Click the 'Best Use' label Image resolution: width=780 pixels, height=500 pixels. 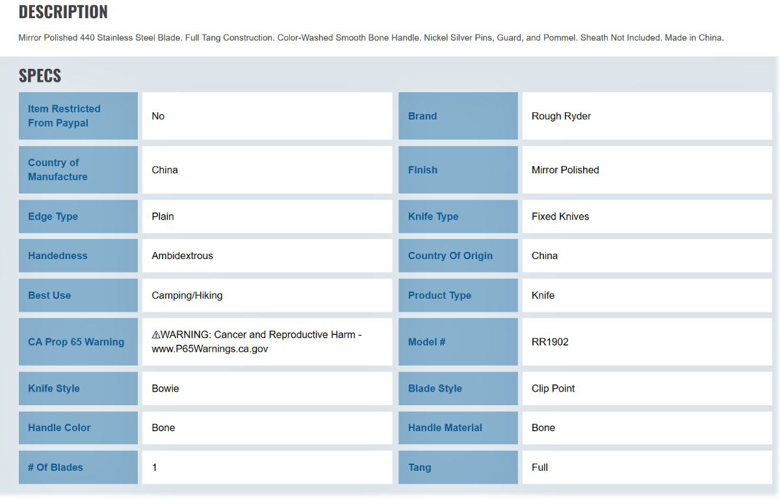(x=49, y=295)
